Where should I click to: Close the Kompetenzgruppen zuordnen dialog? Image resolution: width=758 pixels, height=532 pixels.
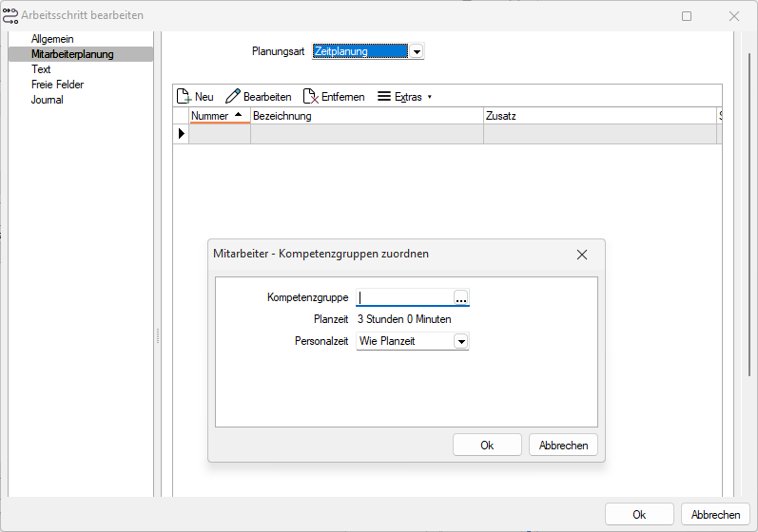pos(582,255)
